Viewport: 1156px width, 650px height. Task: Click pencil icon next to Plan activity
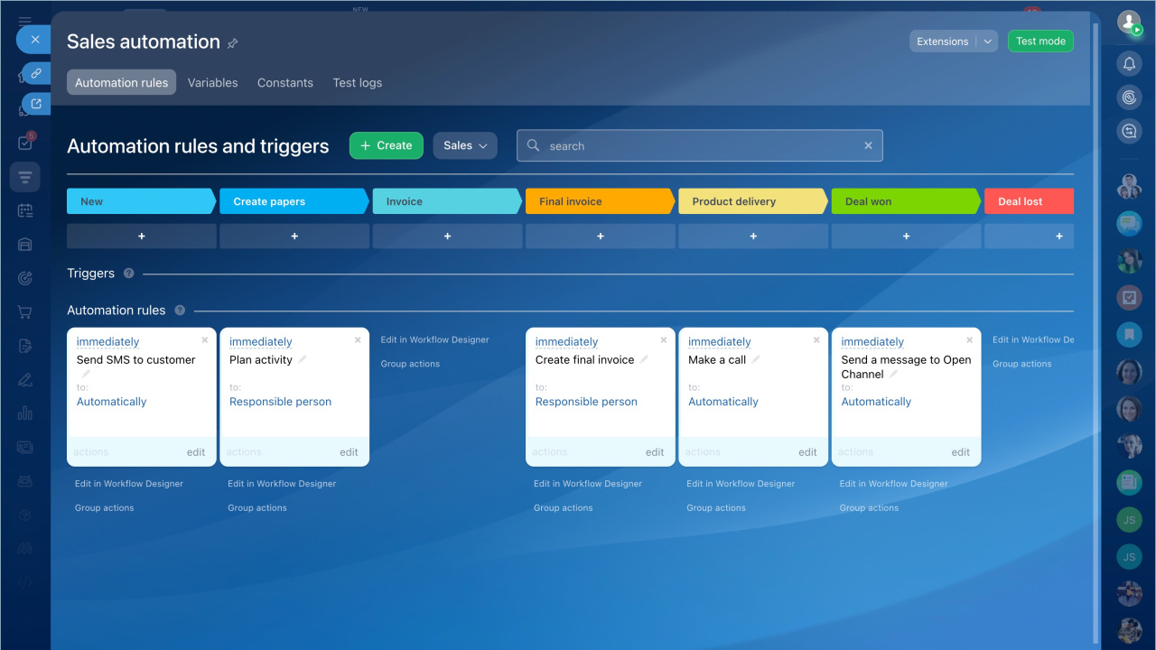coord(303,359)
